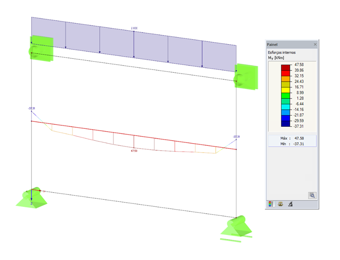Select the dark red 47.58 color swatch

point(285,67)
